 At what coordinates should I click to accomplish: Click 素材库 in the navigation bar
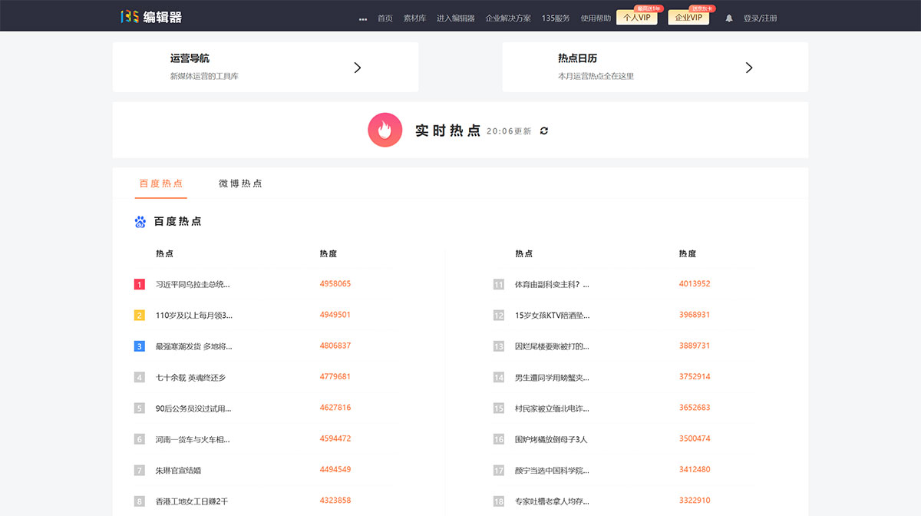click(x=414, y=17)
